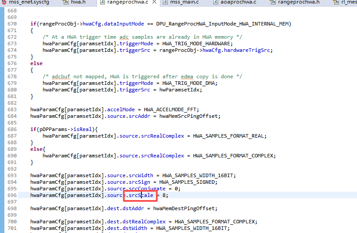
Task: Click the header icon on rangeprochwa.h tab
Action: click(273, 2)
